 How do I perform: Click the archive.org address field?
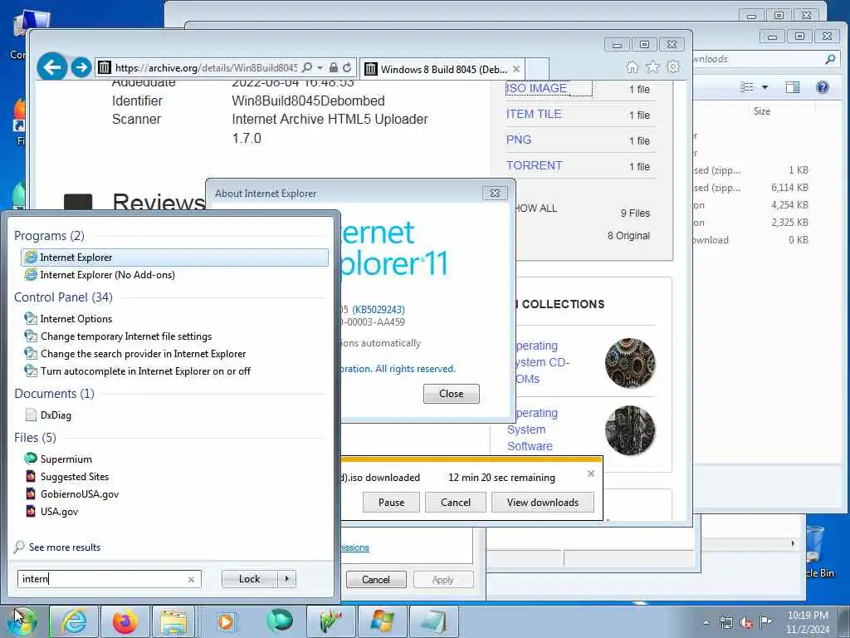click(206, 68)
